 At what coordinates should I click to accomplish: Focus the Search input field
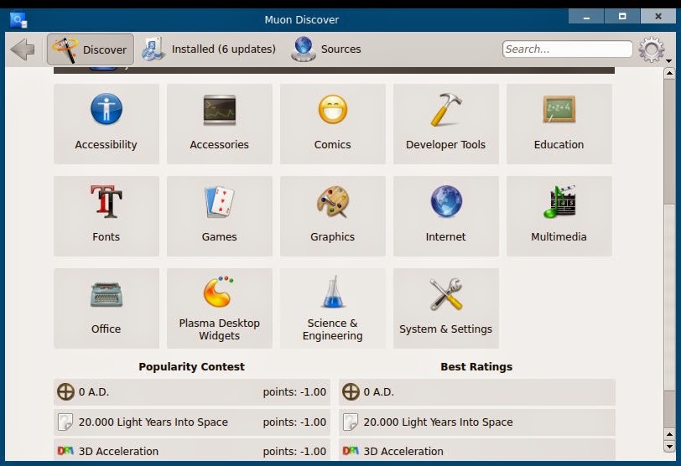(x=567, y=49)
